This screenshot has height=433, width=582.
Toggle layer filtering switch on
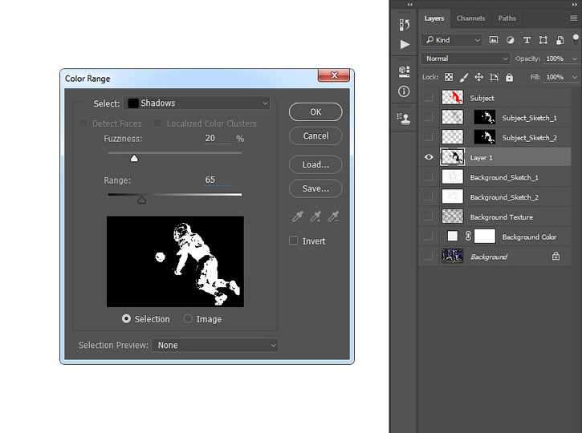576,39
